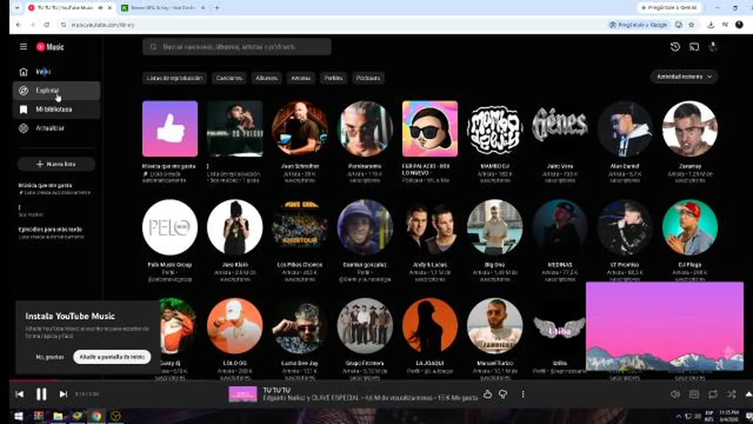Open a new Chrome tab
This screenshot has height=424, width=753.
click(217, 8)
